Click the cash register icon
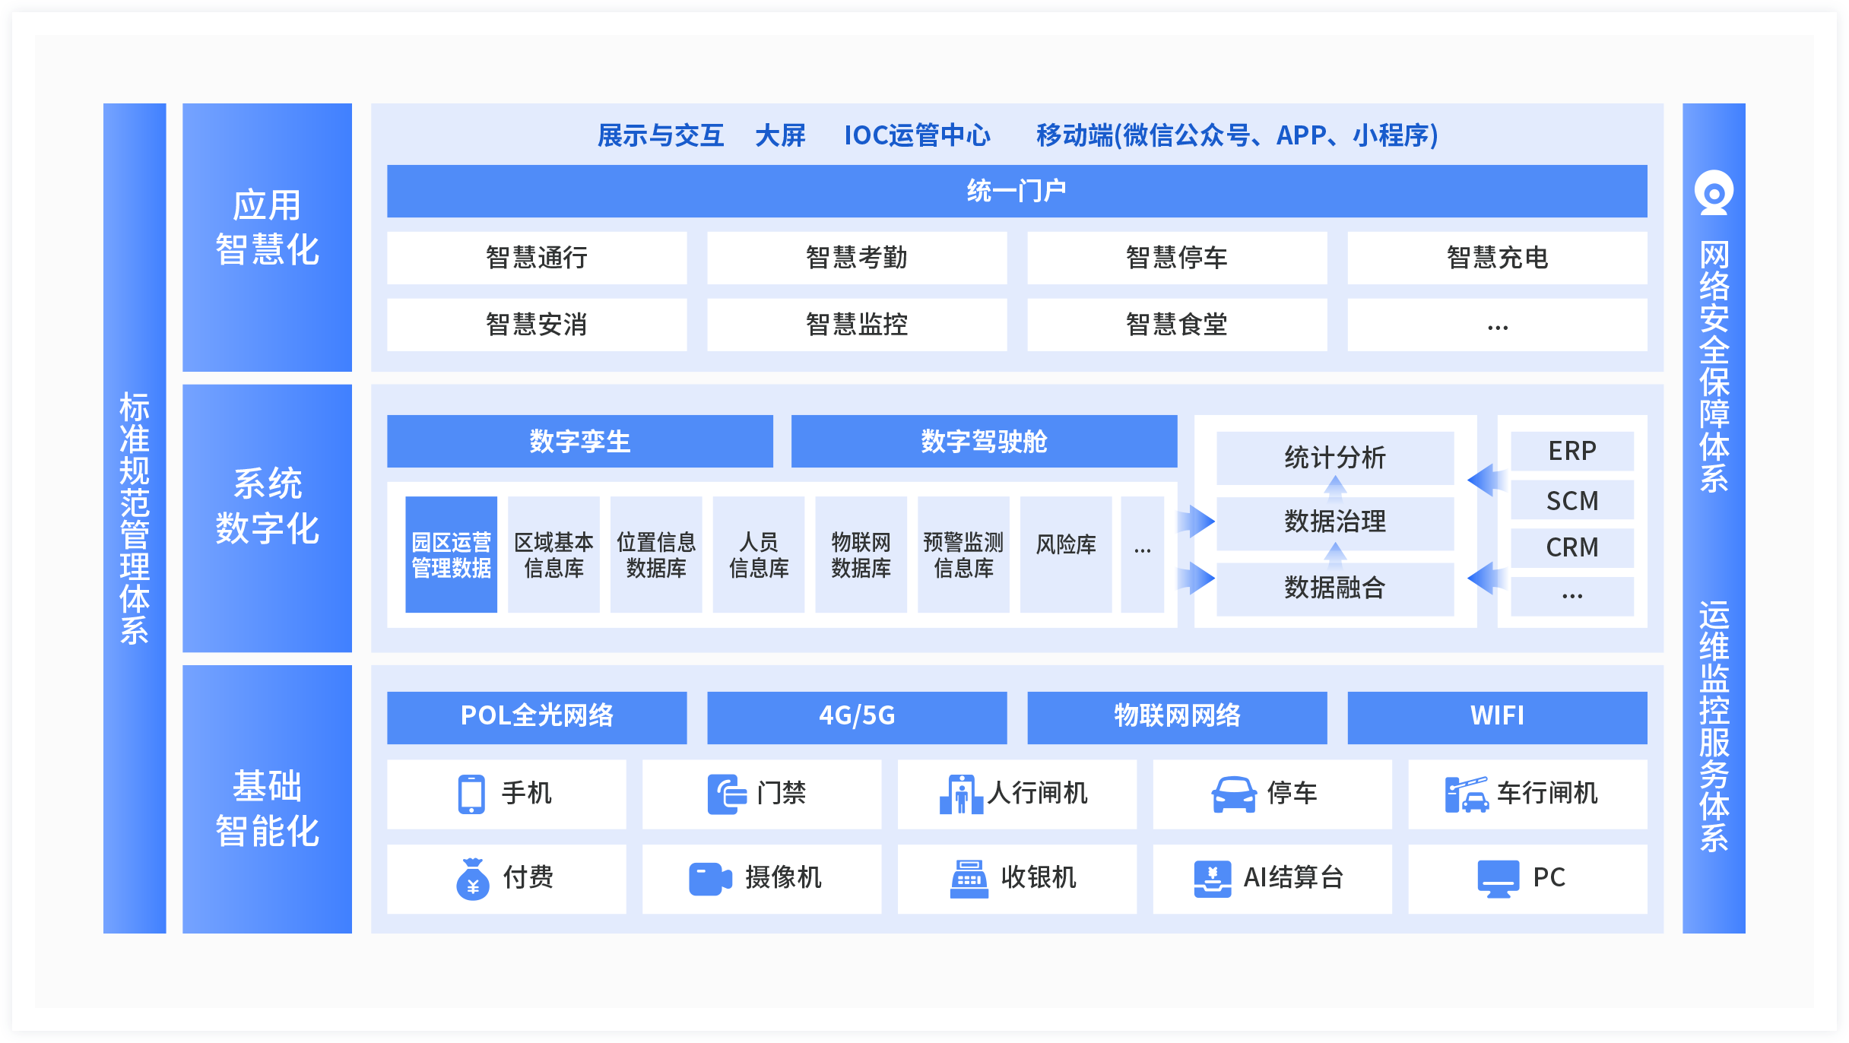Image resolution: width=1849 pixels, height=1043 pixels. point(969,878)
